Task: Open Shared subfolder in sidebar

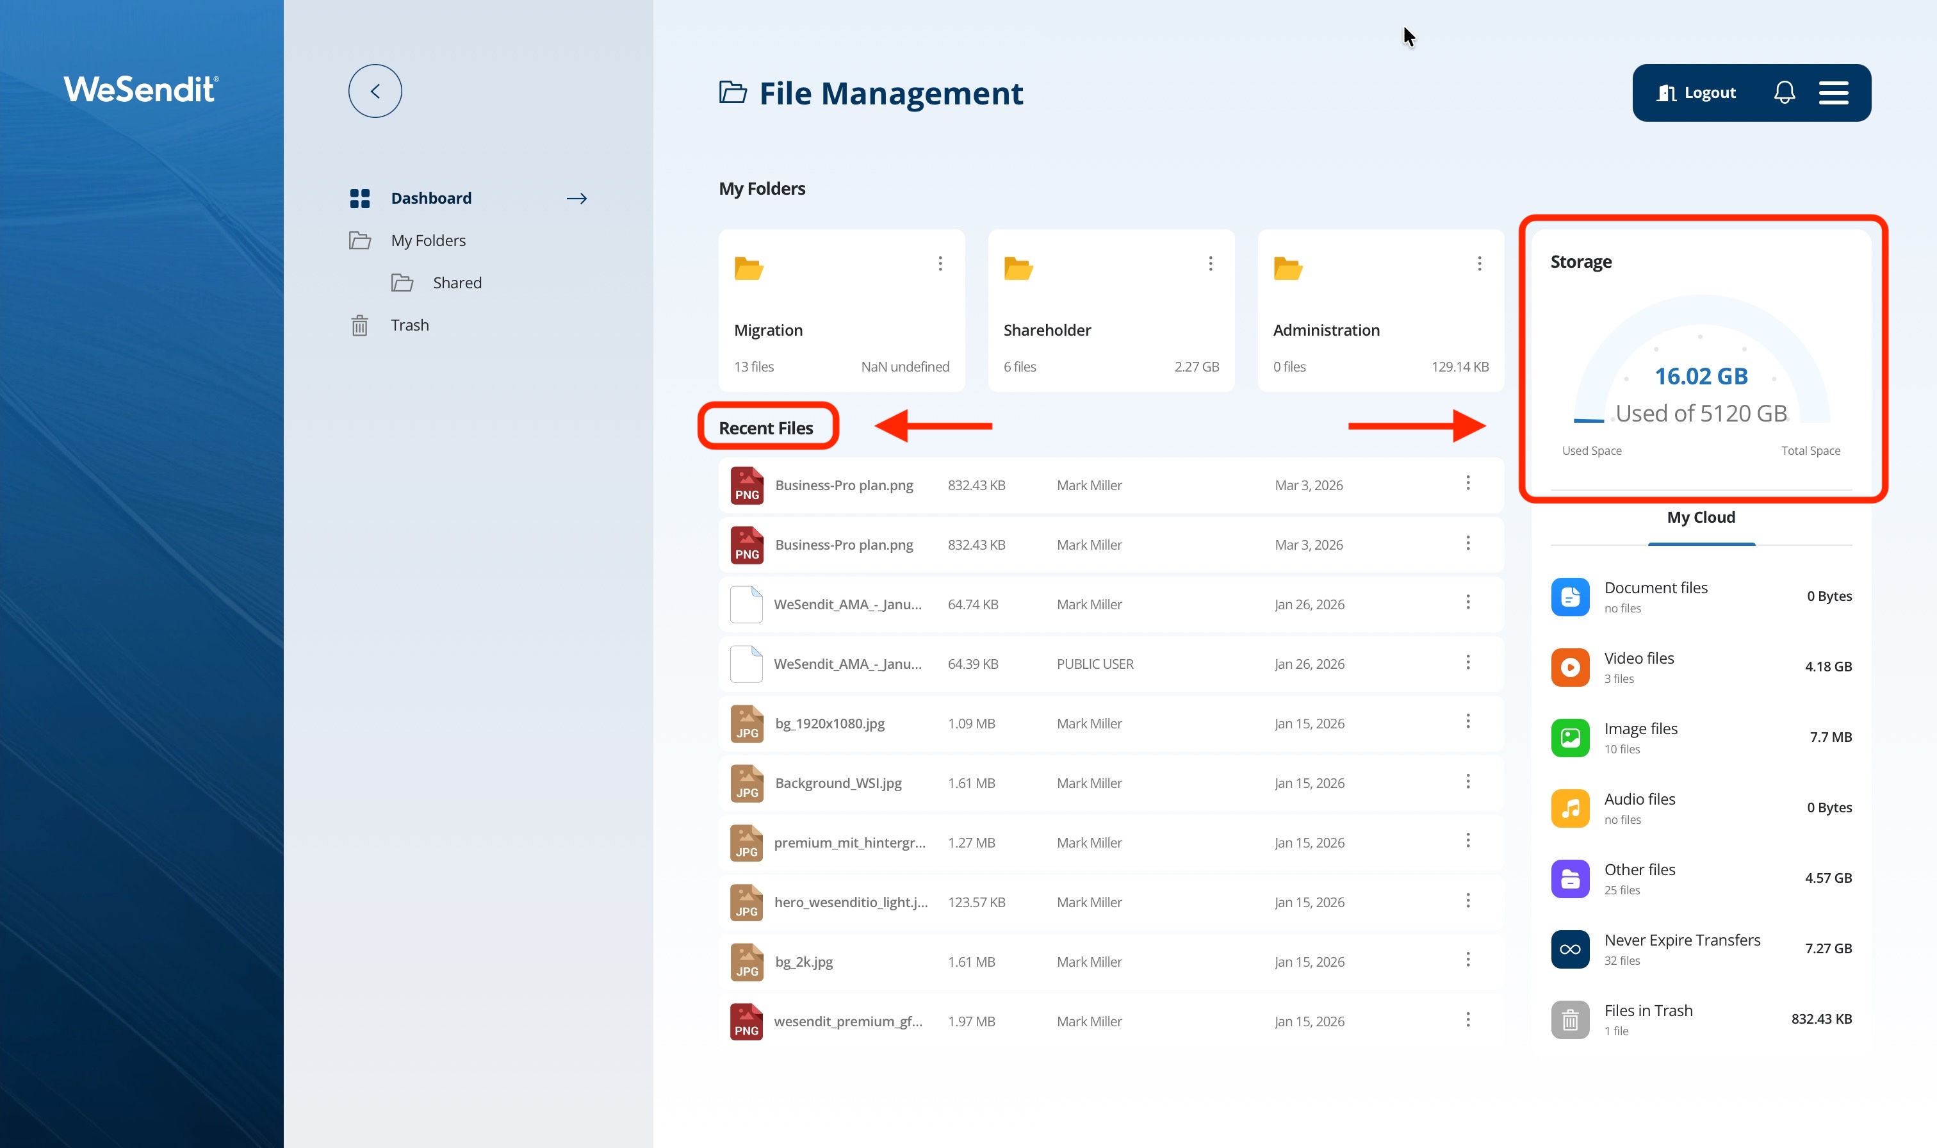Action: 456,283
